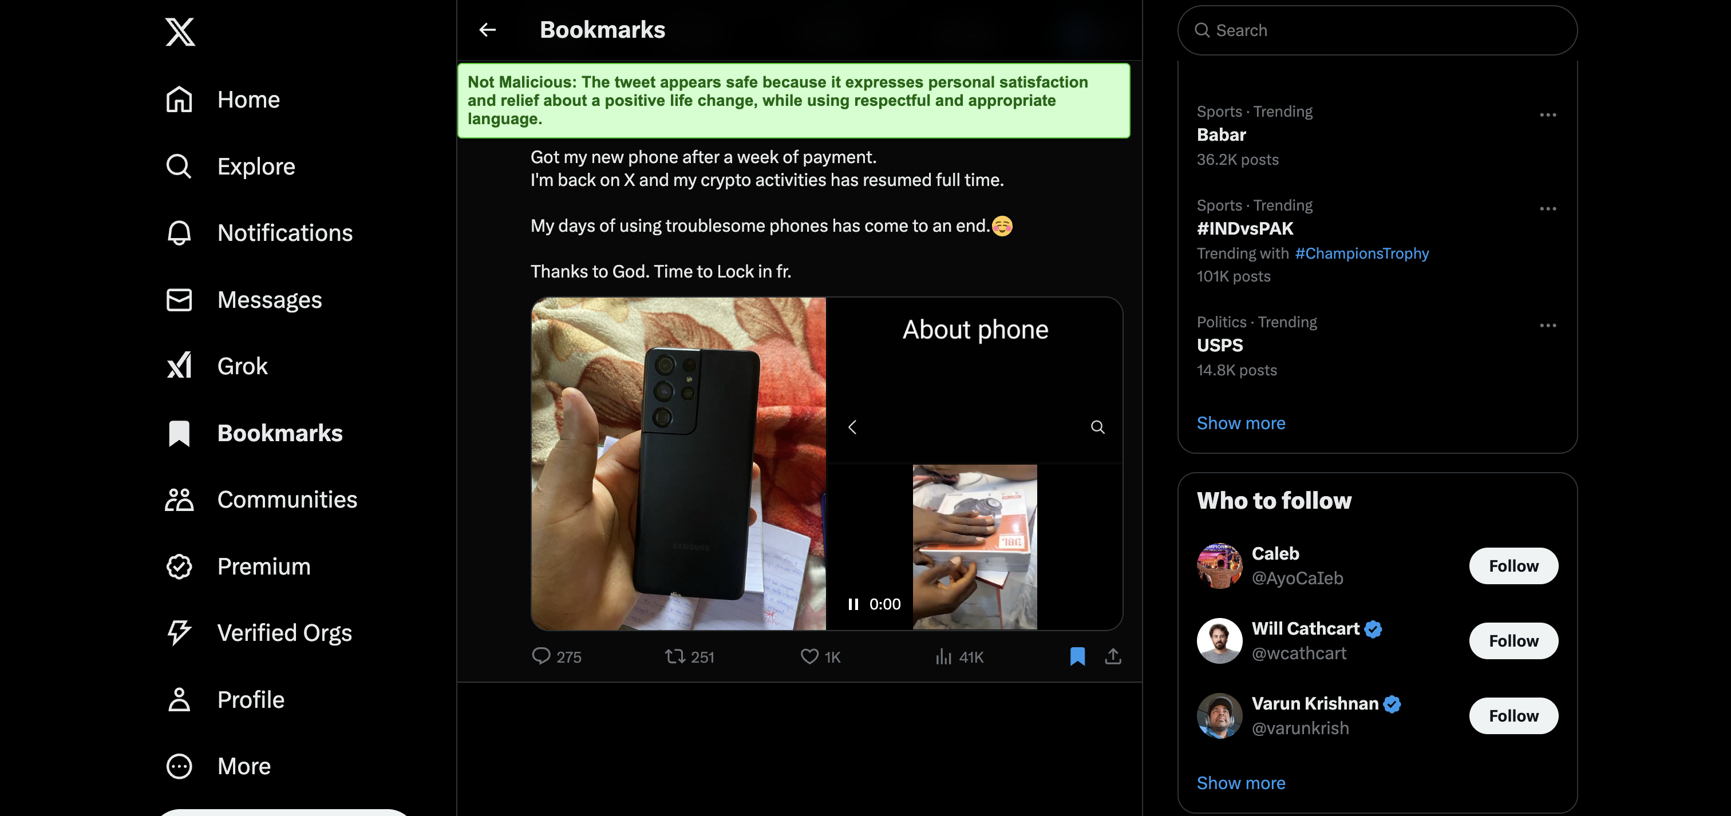This screenshot has height=816, width=1731.
Task: Remove the bookmark on this tweet
Action: pos(1077,656)
